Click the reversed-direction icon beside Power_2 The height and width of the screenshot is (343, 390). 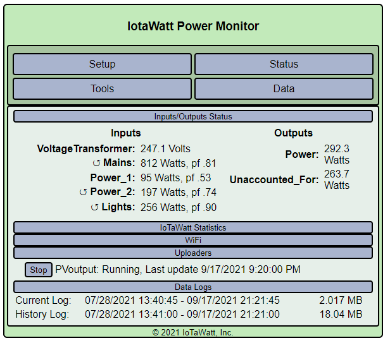83,193
